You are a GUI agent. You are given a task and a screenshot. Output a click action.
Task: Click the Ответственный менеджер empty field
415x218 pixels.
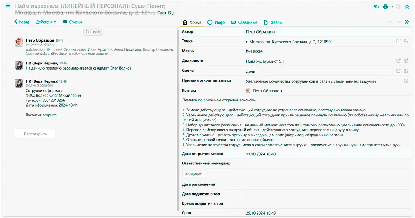coord(328,163)
